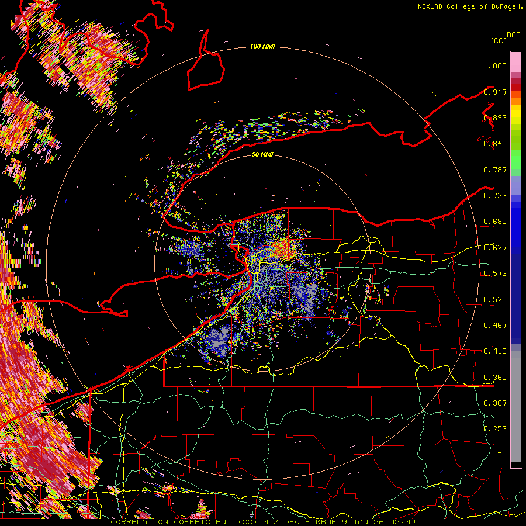Click the 0.947 color scale value
Viewport: 526px width, 526px height.
point(495,92)
